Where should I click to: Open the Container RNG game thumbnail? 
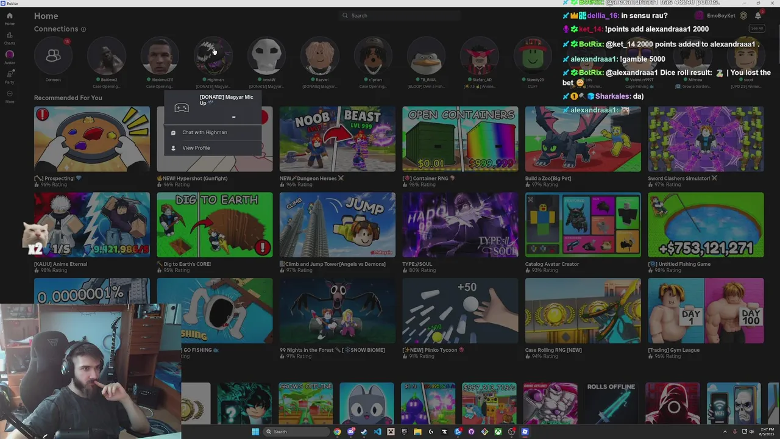click(460, 139)
